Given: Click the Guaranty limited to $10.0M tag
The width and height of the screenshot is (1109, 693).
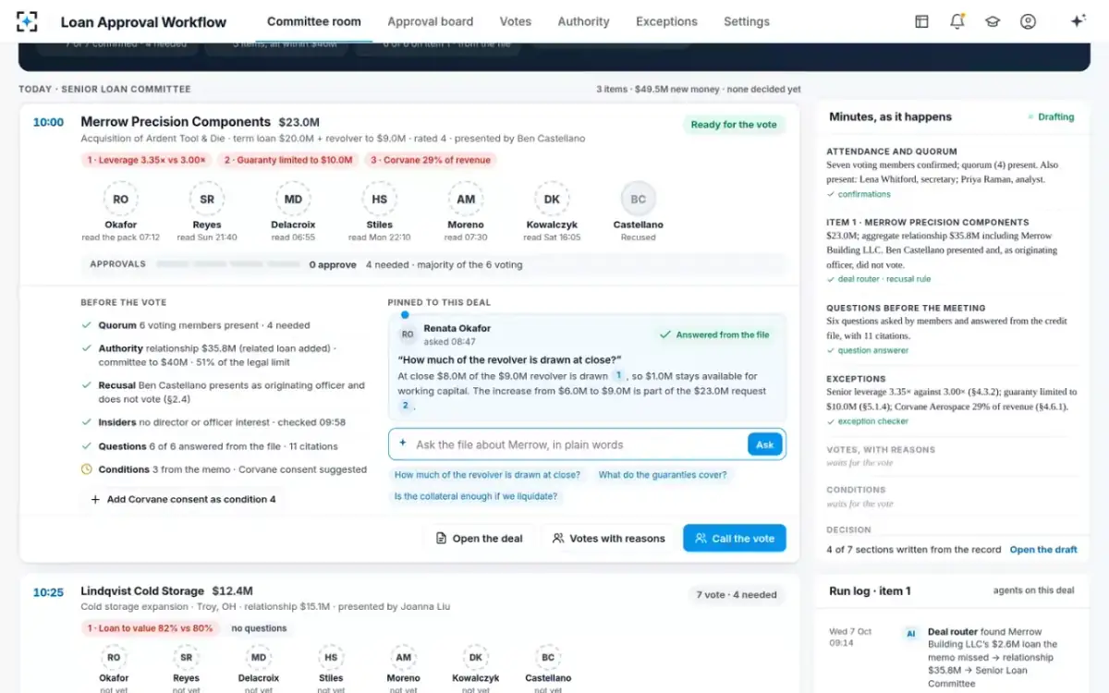Looking at the screenshot, I should pyautogui.click(x=288, y=160).
